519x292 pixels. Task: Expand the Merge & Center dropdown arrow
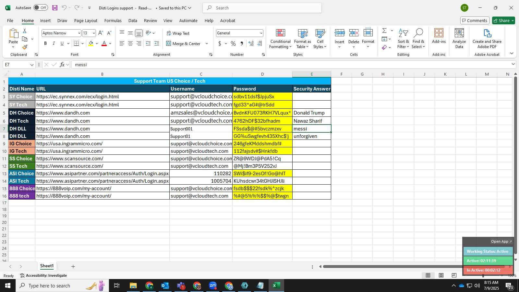pos(207,43)
